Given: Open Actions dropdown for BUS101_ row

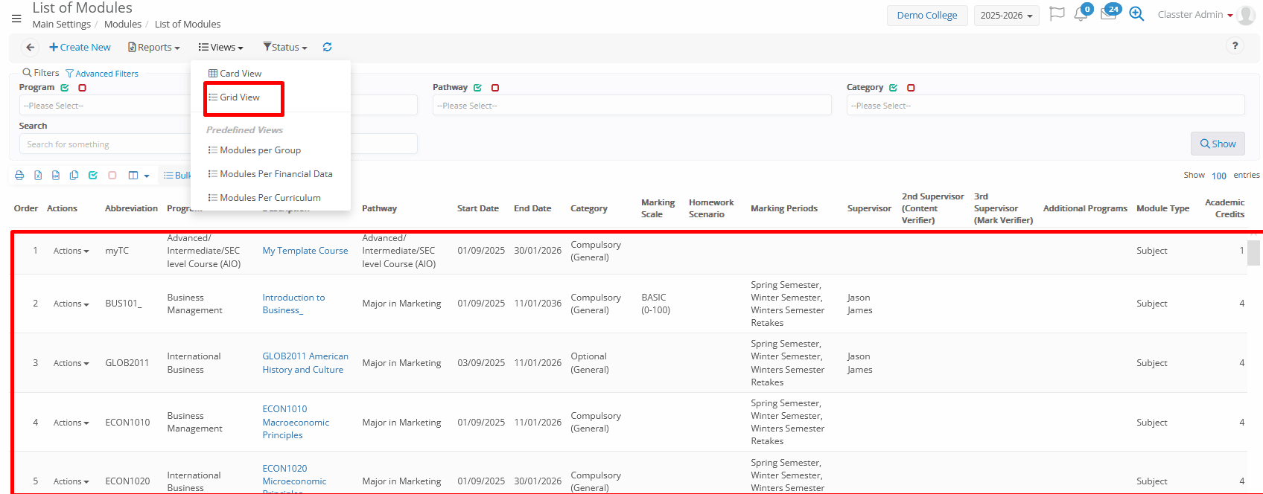Looking at the screenshot, I should click(71, 304).
